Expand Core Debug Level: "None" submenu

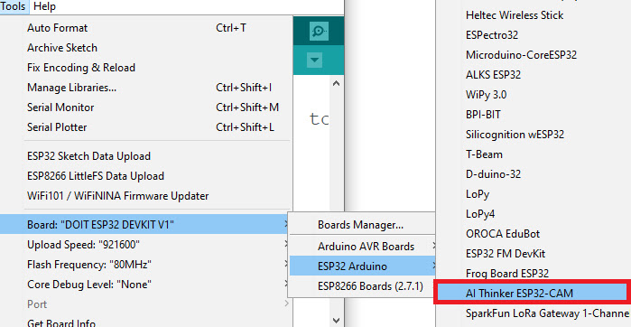[144, 285]
